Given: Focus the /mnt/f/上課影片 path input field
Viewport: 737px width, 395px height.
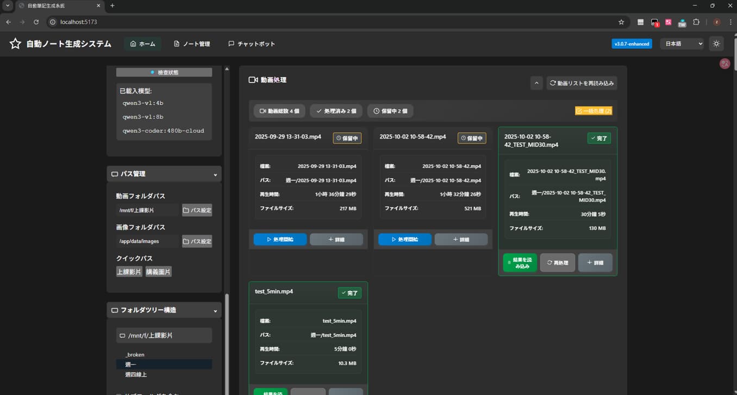Looking at the screenshot, I should (148, 210).
